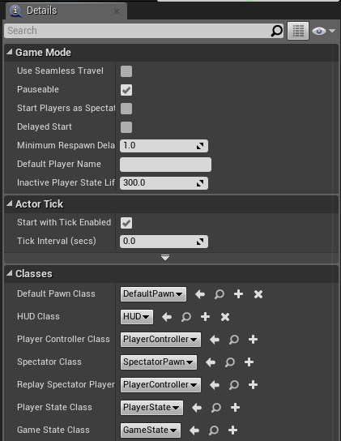Viewport: 341px width, 441px height.
Task: Click the 'Game State Class' label
Action: (x=53, y=430)
